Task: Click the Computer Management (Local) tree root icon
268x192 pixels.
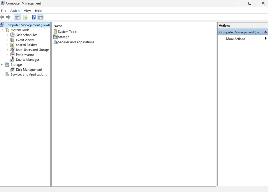Action: (2, 25)
